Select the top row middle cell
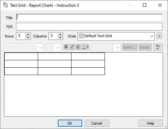The image size is (168, 129). pos(54,57)
